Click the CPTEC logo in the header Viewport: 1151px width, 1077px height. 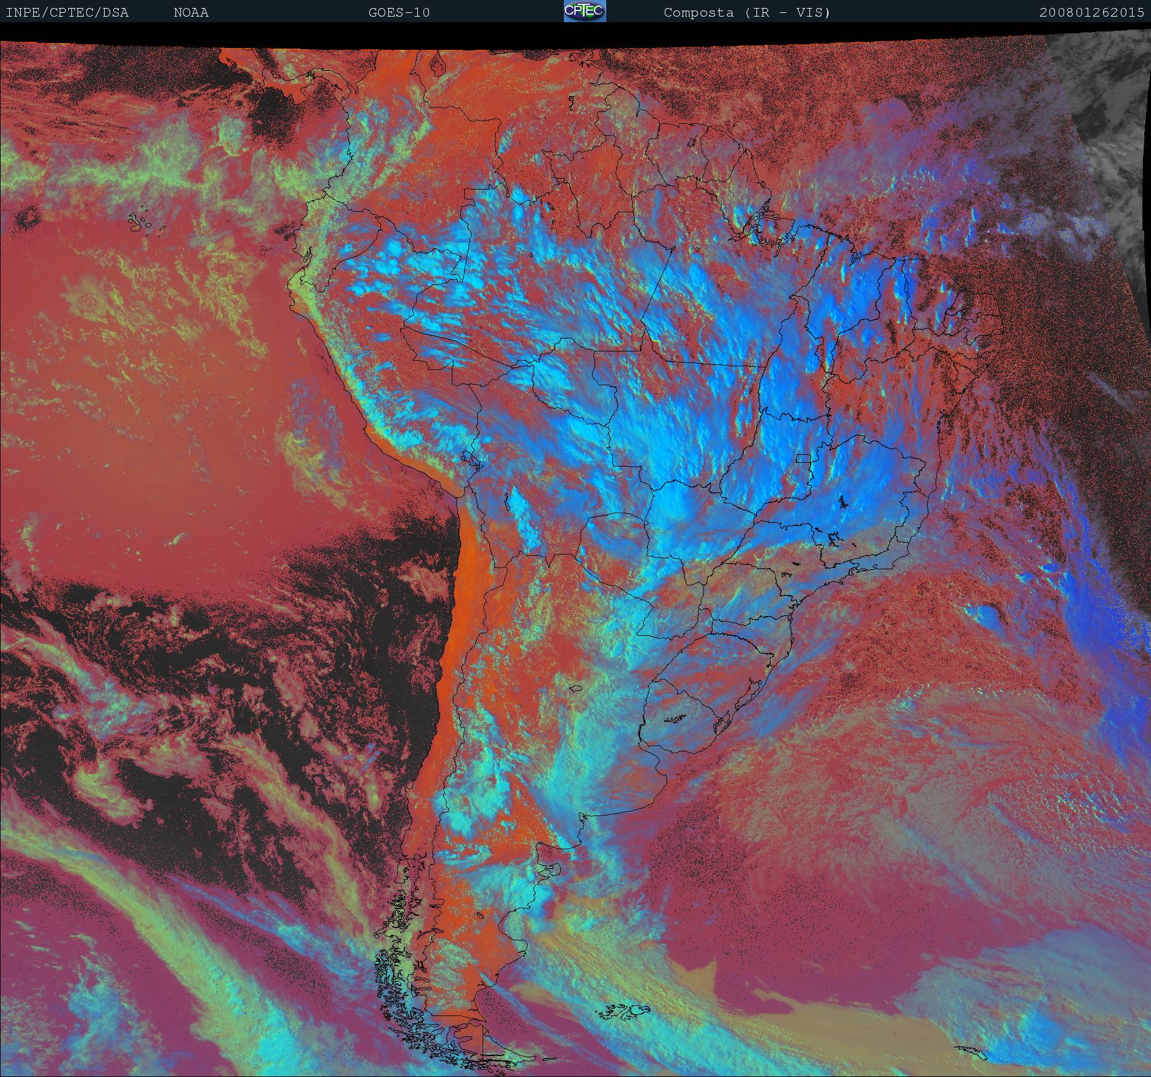585,11
